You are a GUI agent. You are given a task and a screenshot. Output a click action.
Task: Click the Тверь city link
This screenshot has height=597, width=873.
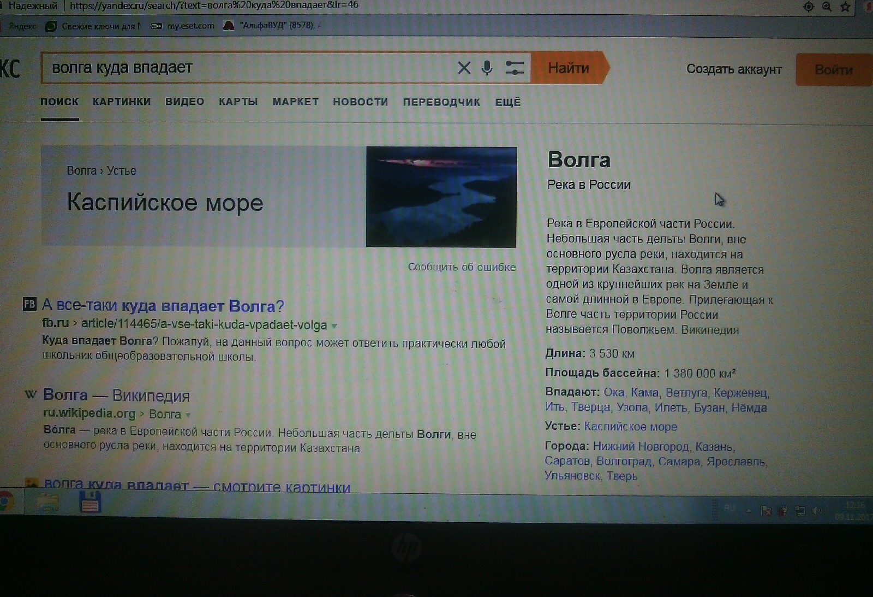pyautogui.click(x=622, y=476)
